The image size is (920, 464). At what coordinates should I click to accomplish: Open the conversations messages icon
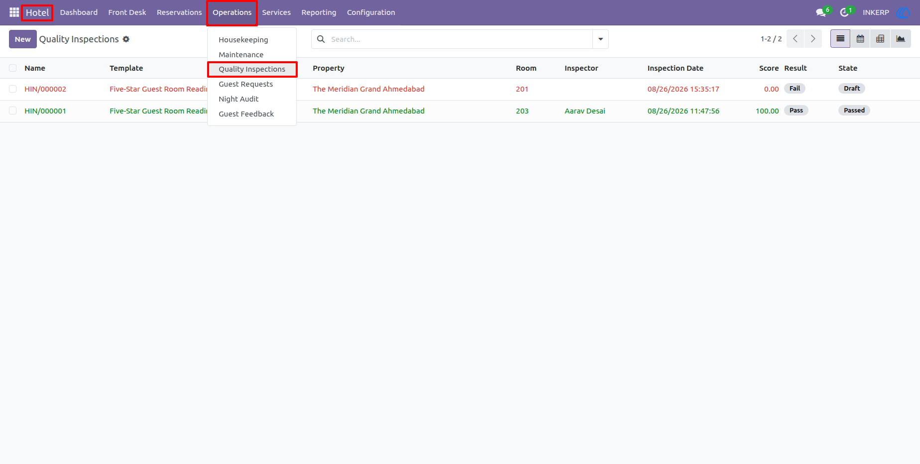821,12
